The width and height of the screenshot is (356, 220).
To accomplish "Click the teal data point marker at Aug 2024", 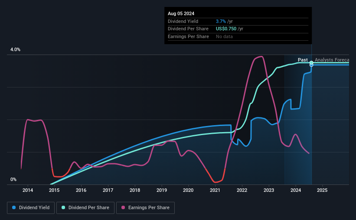I will 311,63.
